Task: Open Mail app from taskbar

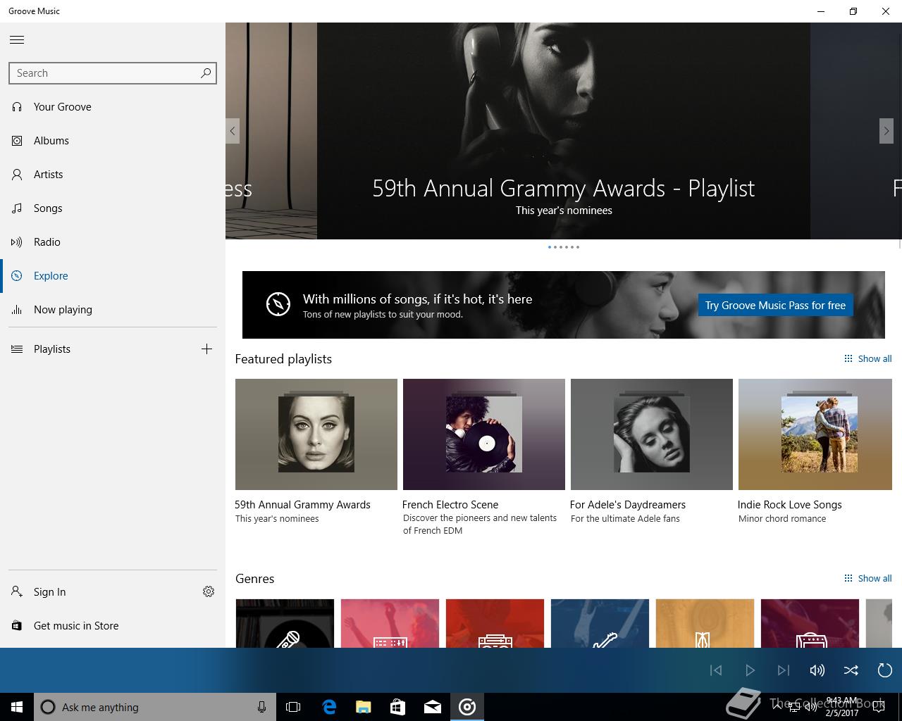Action: [433, 707]
